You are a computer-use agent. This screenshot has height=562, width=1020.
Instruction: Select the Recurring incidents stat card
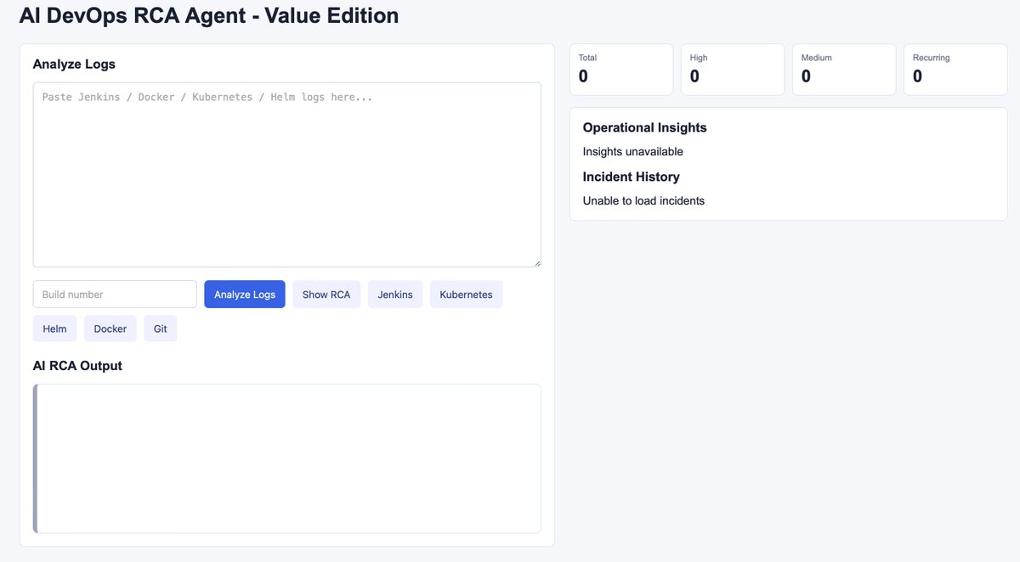tap(955, 70)
